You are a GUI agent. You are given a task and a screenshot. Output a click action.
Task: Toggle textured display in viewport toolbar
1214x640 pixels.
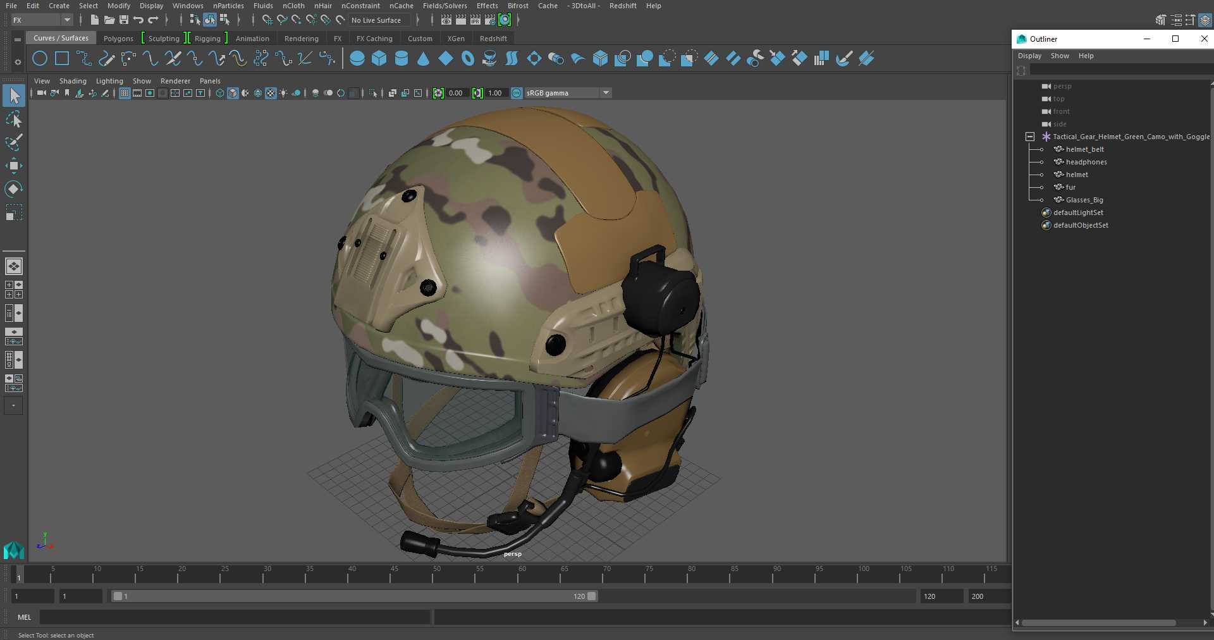click(271, 93)
